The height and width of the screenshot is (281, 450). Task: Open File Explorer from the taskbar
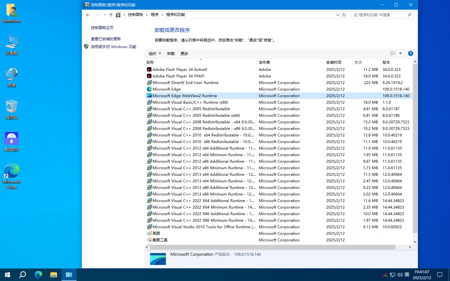coord(54,275)
